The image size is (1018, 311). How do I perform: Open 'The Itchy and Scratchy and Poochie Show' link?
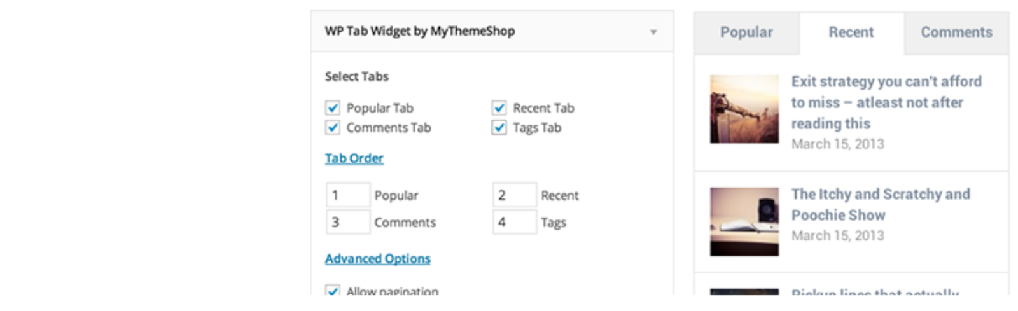click(881, 205)
